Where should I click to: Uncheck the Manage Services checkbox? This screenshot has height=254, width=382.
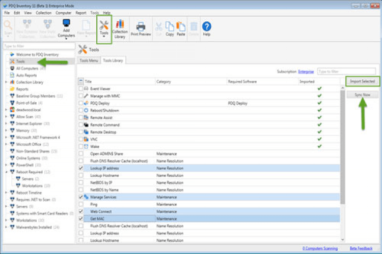click(81, 197)
